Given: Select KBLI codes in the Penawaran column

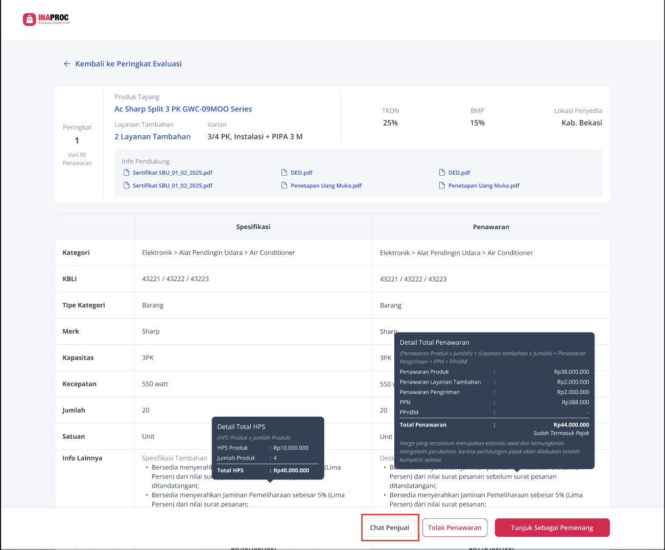Looking at the screenshot, I should (x=413, y=279).
